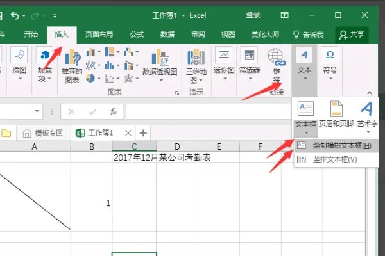This screenshot has height=256, width=385.
Task: Open the Name Box dropdown
Action: coord(37,111)
